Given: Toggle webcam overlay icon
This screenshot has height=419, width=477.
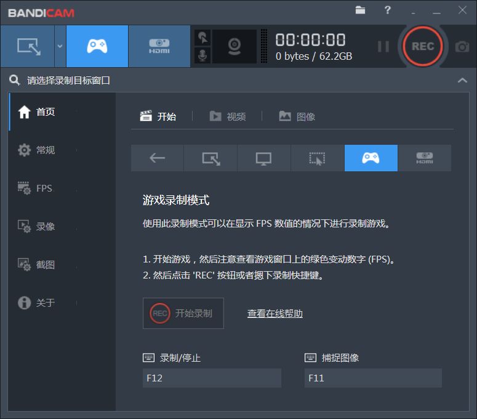Looking at the screenshot, I should 234,46.
